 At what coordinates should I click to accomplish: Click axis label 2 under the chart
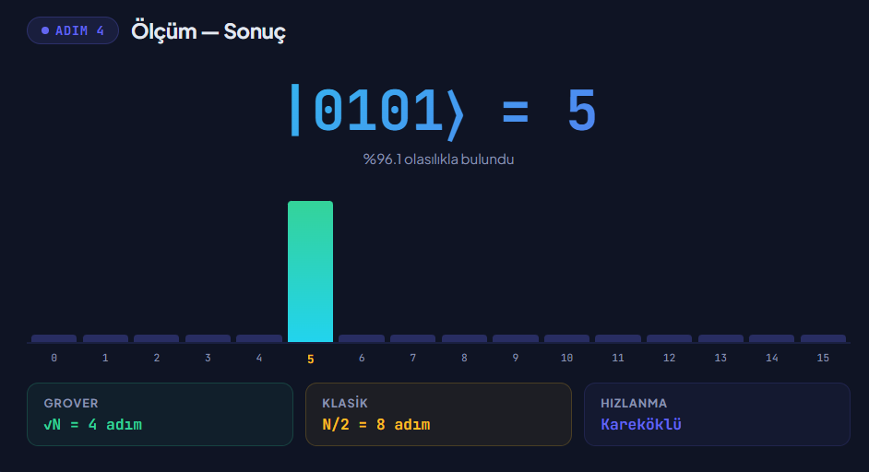[x=156, y=358]
